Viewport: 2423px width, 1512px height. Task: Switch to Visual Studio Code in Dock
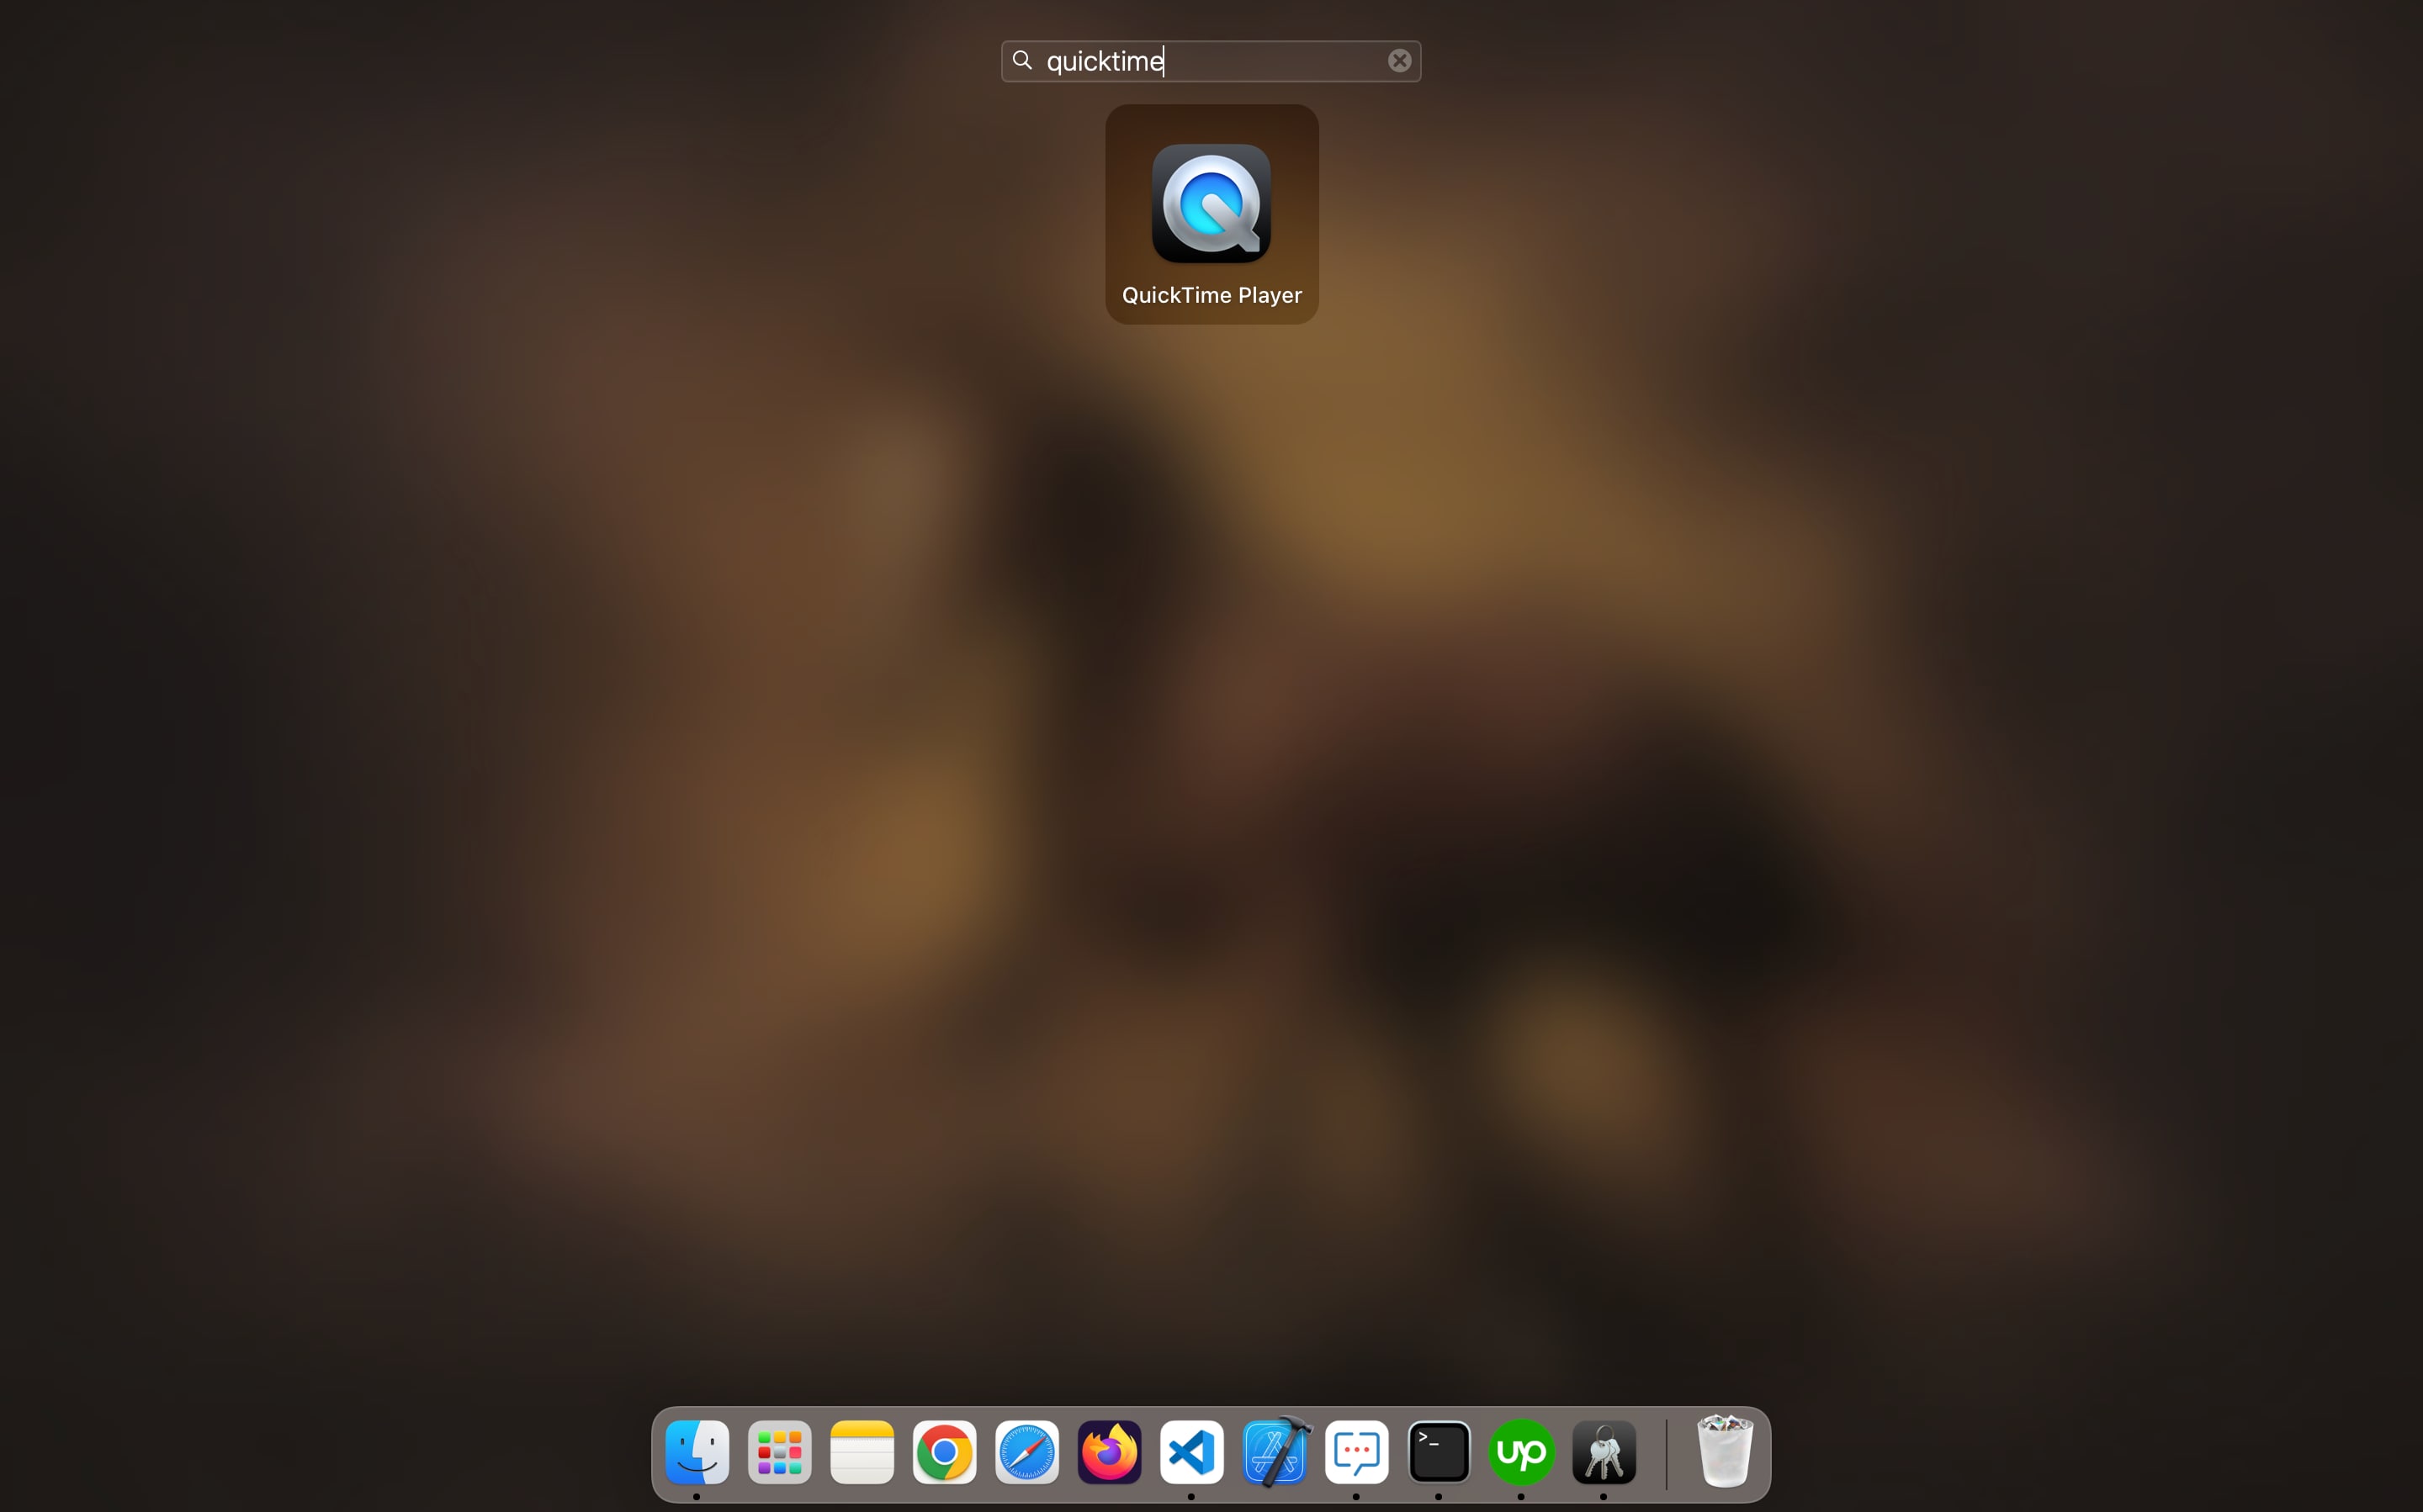click(x=1191, y=1451)
